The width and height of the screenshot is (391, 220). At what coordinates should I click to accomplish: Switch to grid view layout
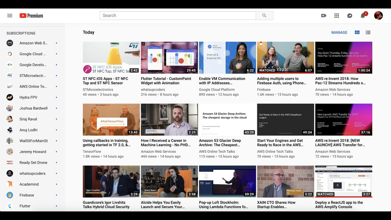357,32
